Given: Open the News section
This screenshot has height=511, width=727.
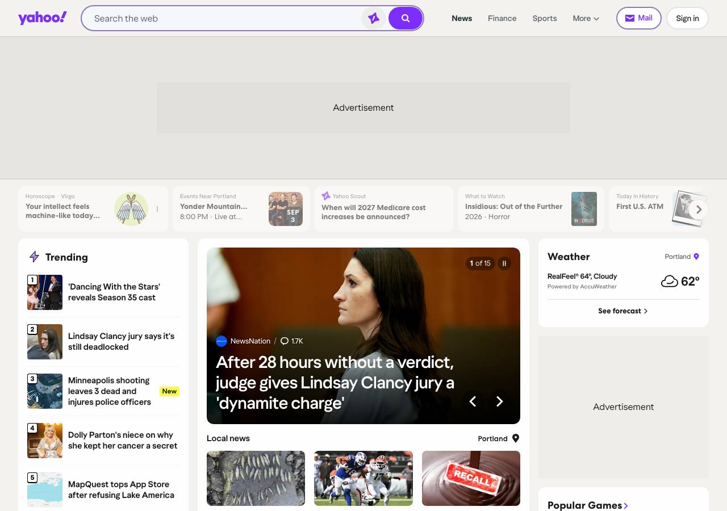Looking at the screenshot, I should pyautogui.click(x=462, y=18).
